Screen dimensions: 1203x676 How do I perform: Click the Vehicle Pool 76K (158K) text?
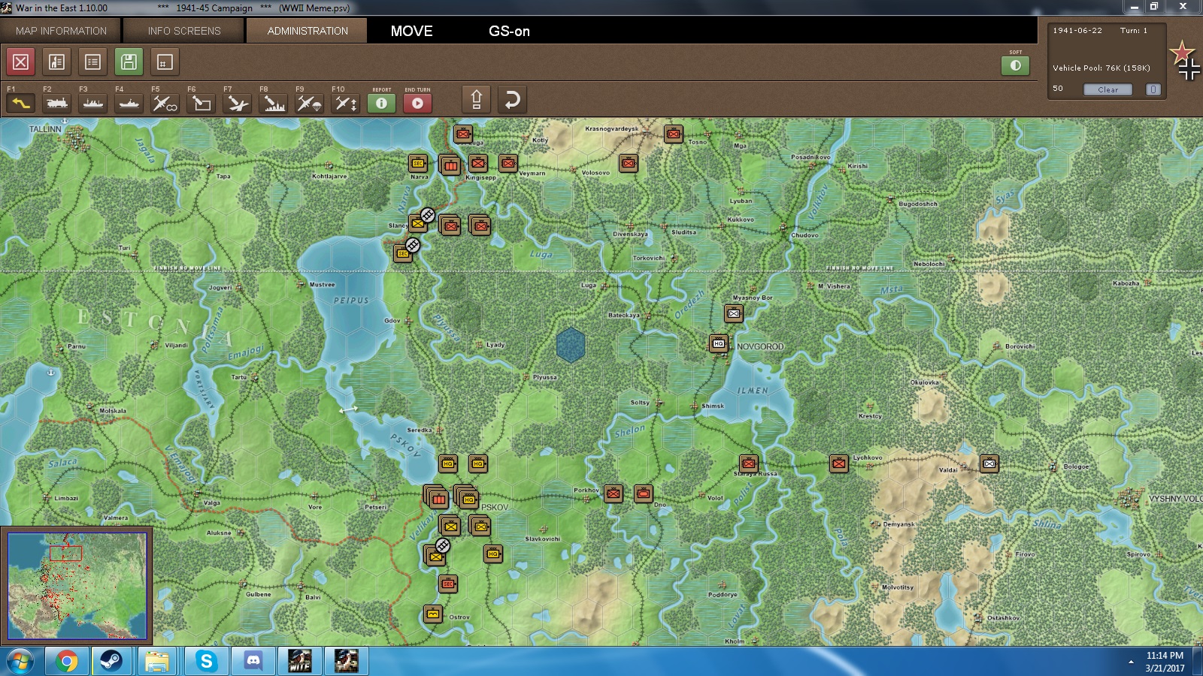click(x=1101, y=68)
